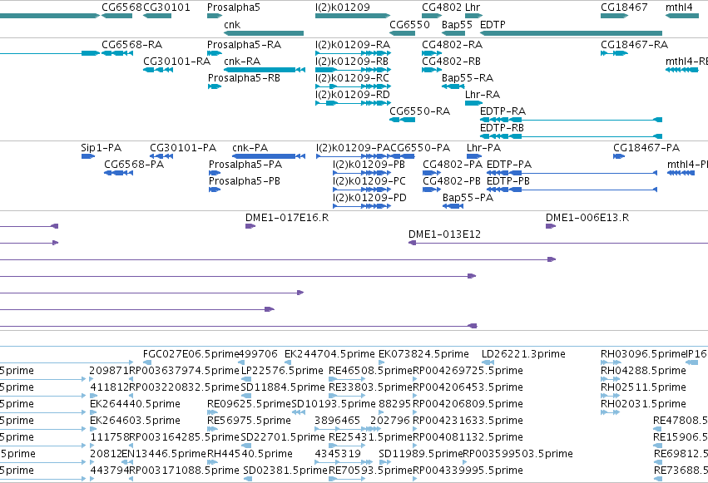Open the Prosalpha5 gene feature
Viewport: 708px width, 483px height.
pos(215,16)
